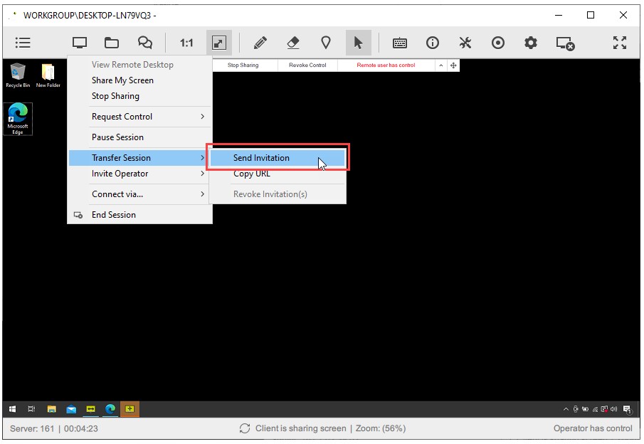Open Microsoft Edge from the remote taskbar
This screenshot has height=444, width=644.
[110, 409]
